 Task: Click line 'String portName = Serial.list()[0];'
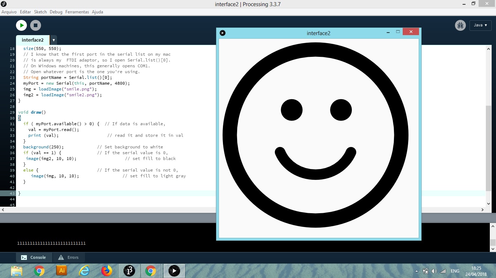pos(68,77)
